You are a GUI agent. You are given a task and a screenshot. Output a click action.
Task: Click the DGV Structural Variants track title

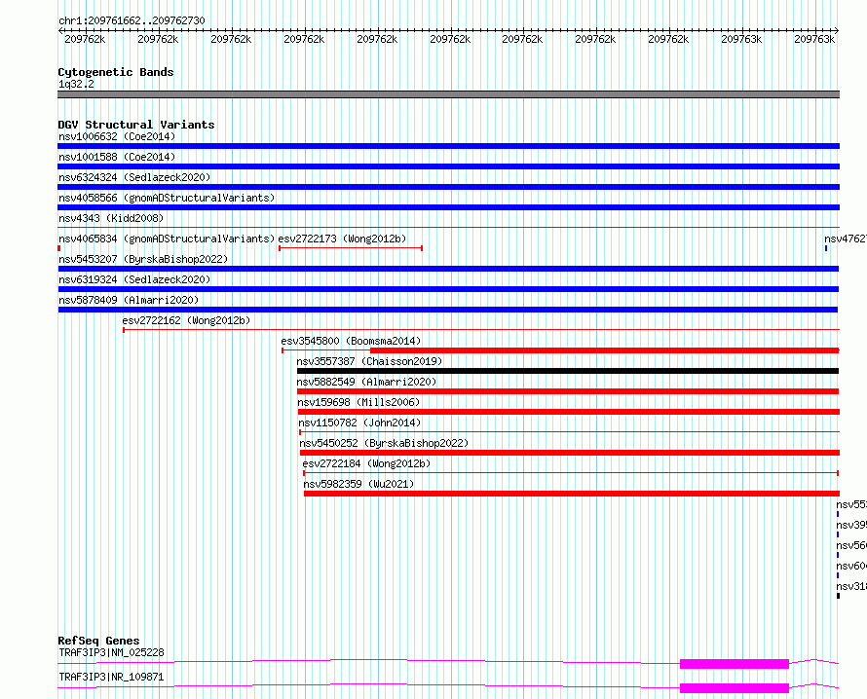click(136, 125)
